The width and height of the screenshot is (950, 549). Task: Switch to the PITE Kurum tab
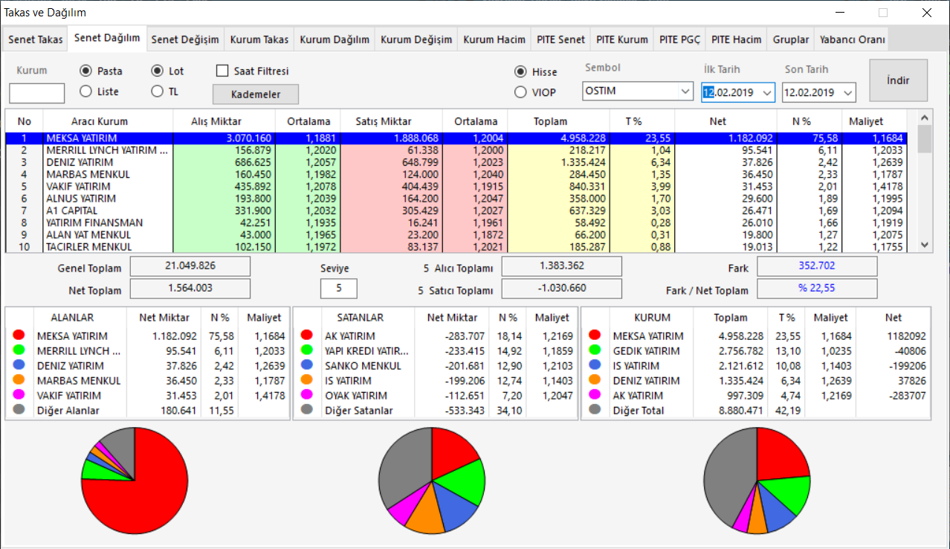point(623,39)
